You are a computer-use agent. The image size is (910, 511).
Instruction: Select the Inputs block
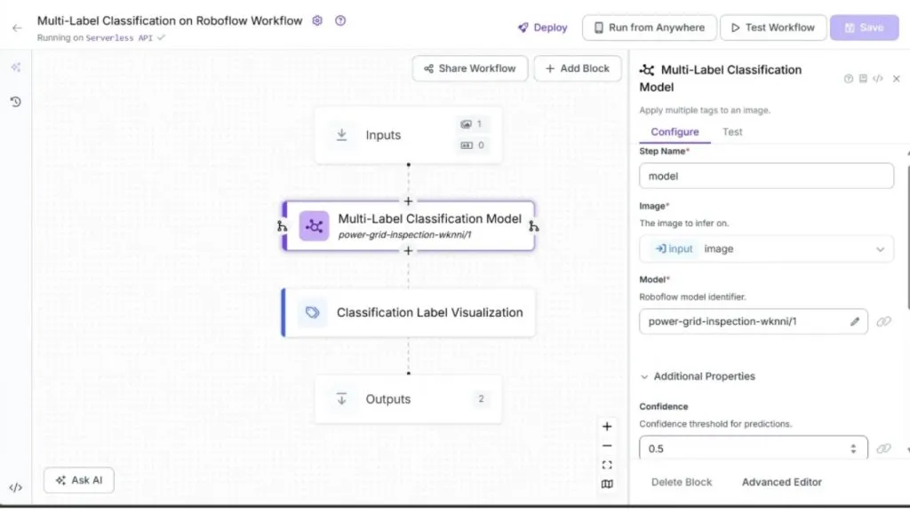(x=408, y=135)
